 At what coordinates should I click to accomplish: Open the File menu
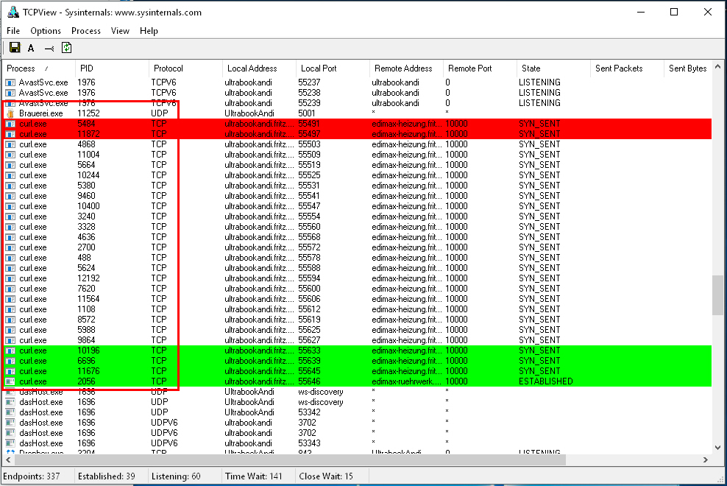[x=13, y=31]
